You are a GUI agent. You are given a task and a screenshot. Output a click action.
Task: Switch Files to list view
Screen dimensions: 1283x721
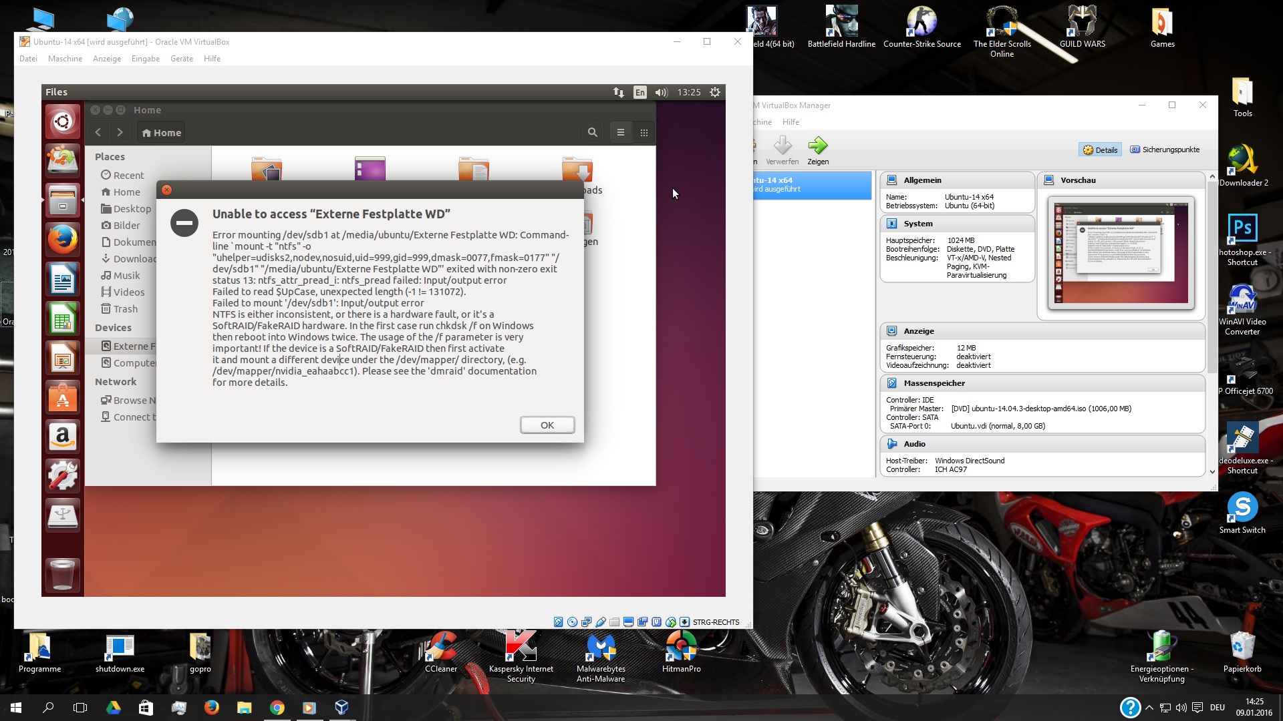(x=621, y=133)
